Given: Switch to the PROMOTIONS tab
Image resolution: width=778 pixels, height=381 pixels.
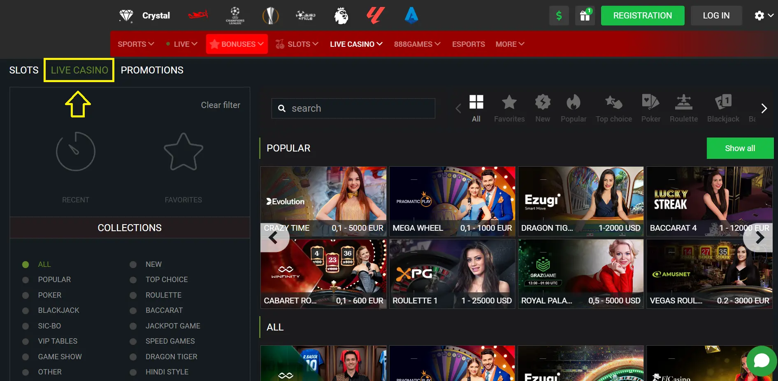Looking at the screenshot, I should point(152,70).
